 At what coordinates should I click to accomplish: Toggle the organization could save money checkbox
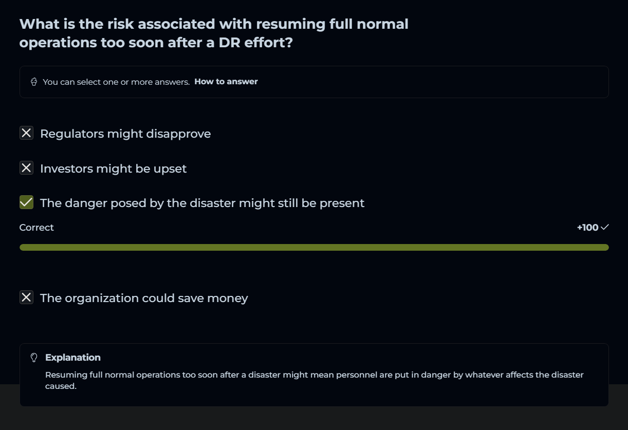point(26,297)
